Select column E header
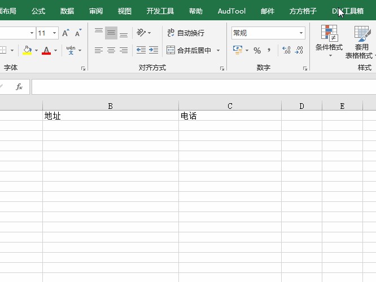 pyautogui.click(x=343, y=106)
